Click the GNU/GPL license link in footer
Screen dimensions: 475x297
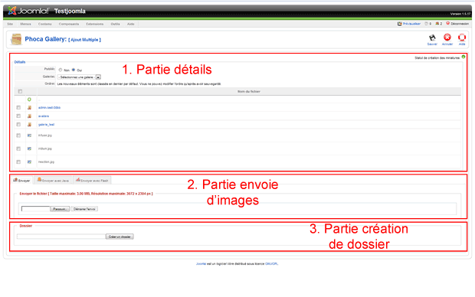[271, 263]
